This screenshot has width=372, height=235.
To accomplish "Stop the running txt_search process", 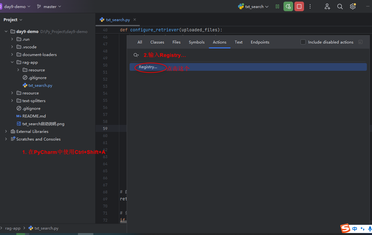I will (299, 7).
